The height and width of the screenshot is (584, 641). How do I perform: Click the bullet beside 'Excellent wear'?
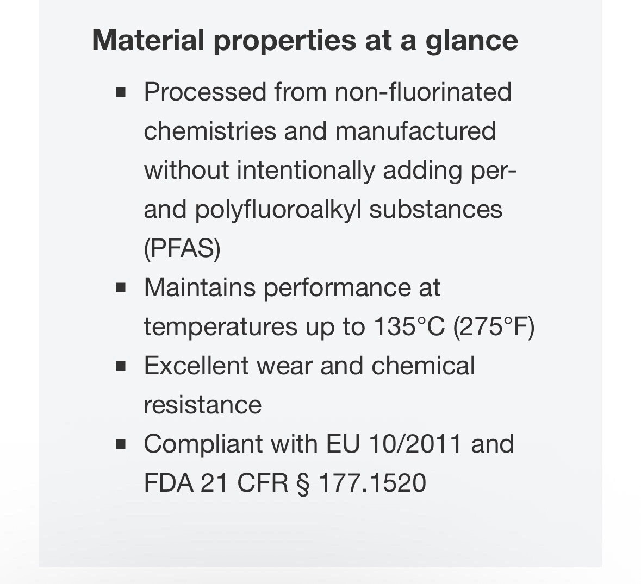point(121,366)
